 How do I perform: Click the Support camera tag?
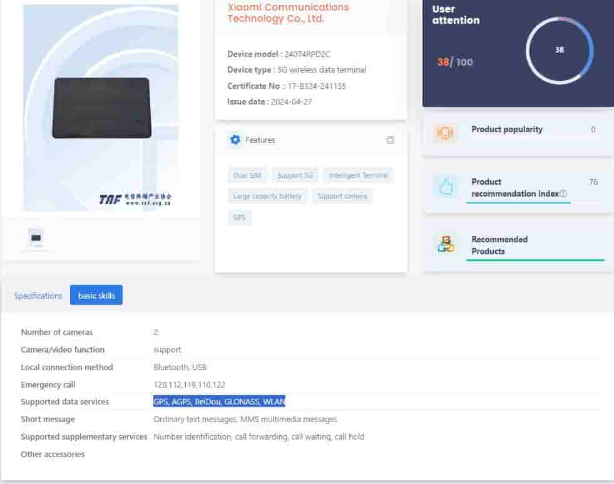342,196
